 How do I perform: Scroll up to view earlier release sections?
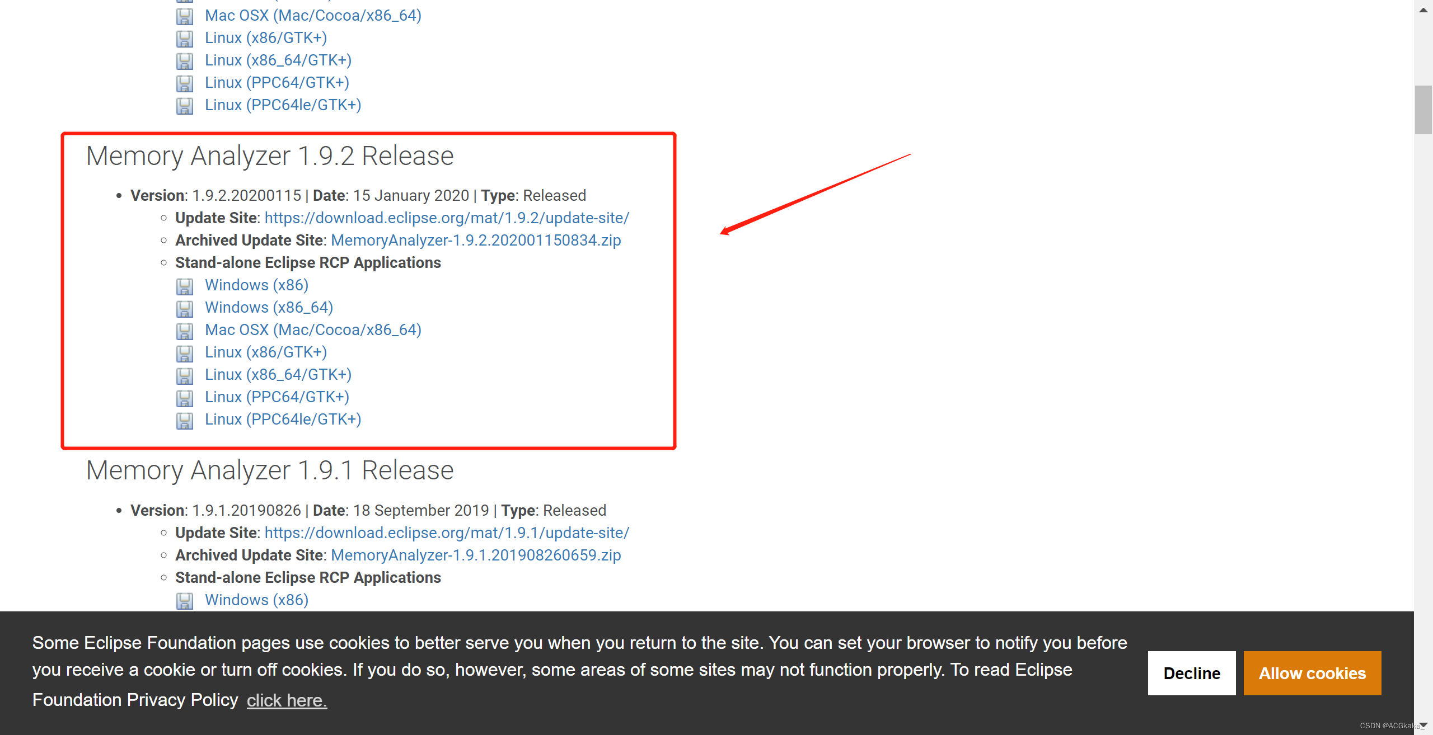1423,7
